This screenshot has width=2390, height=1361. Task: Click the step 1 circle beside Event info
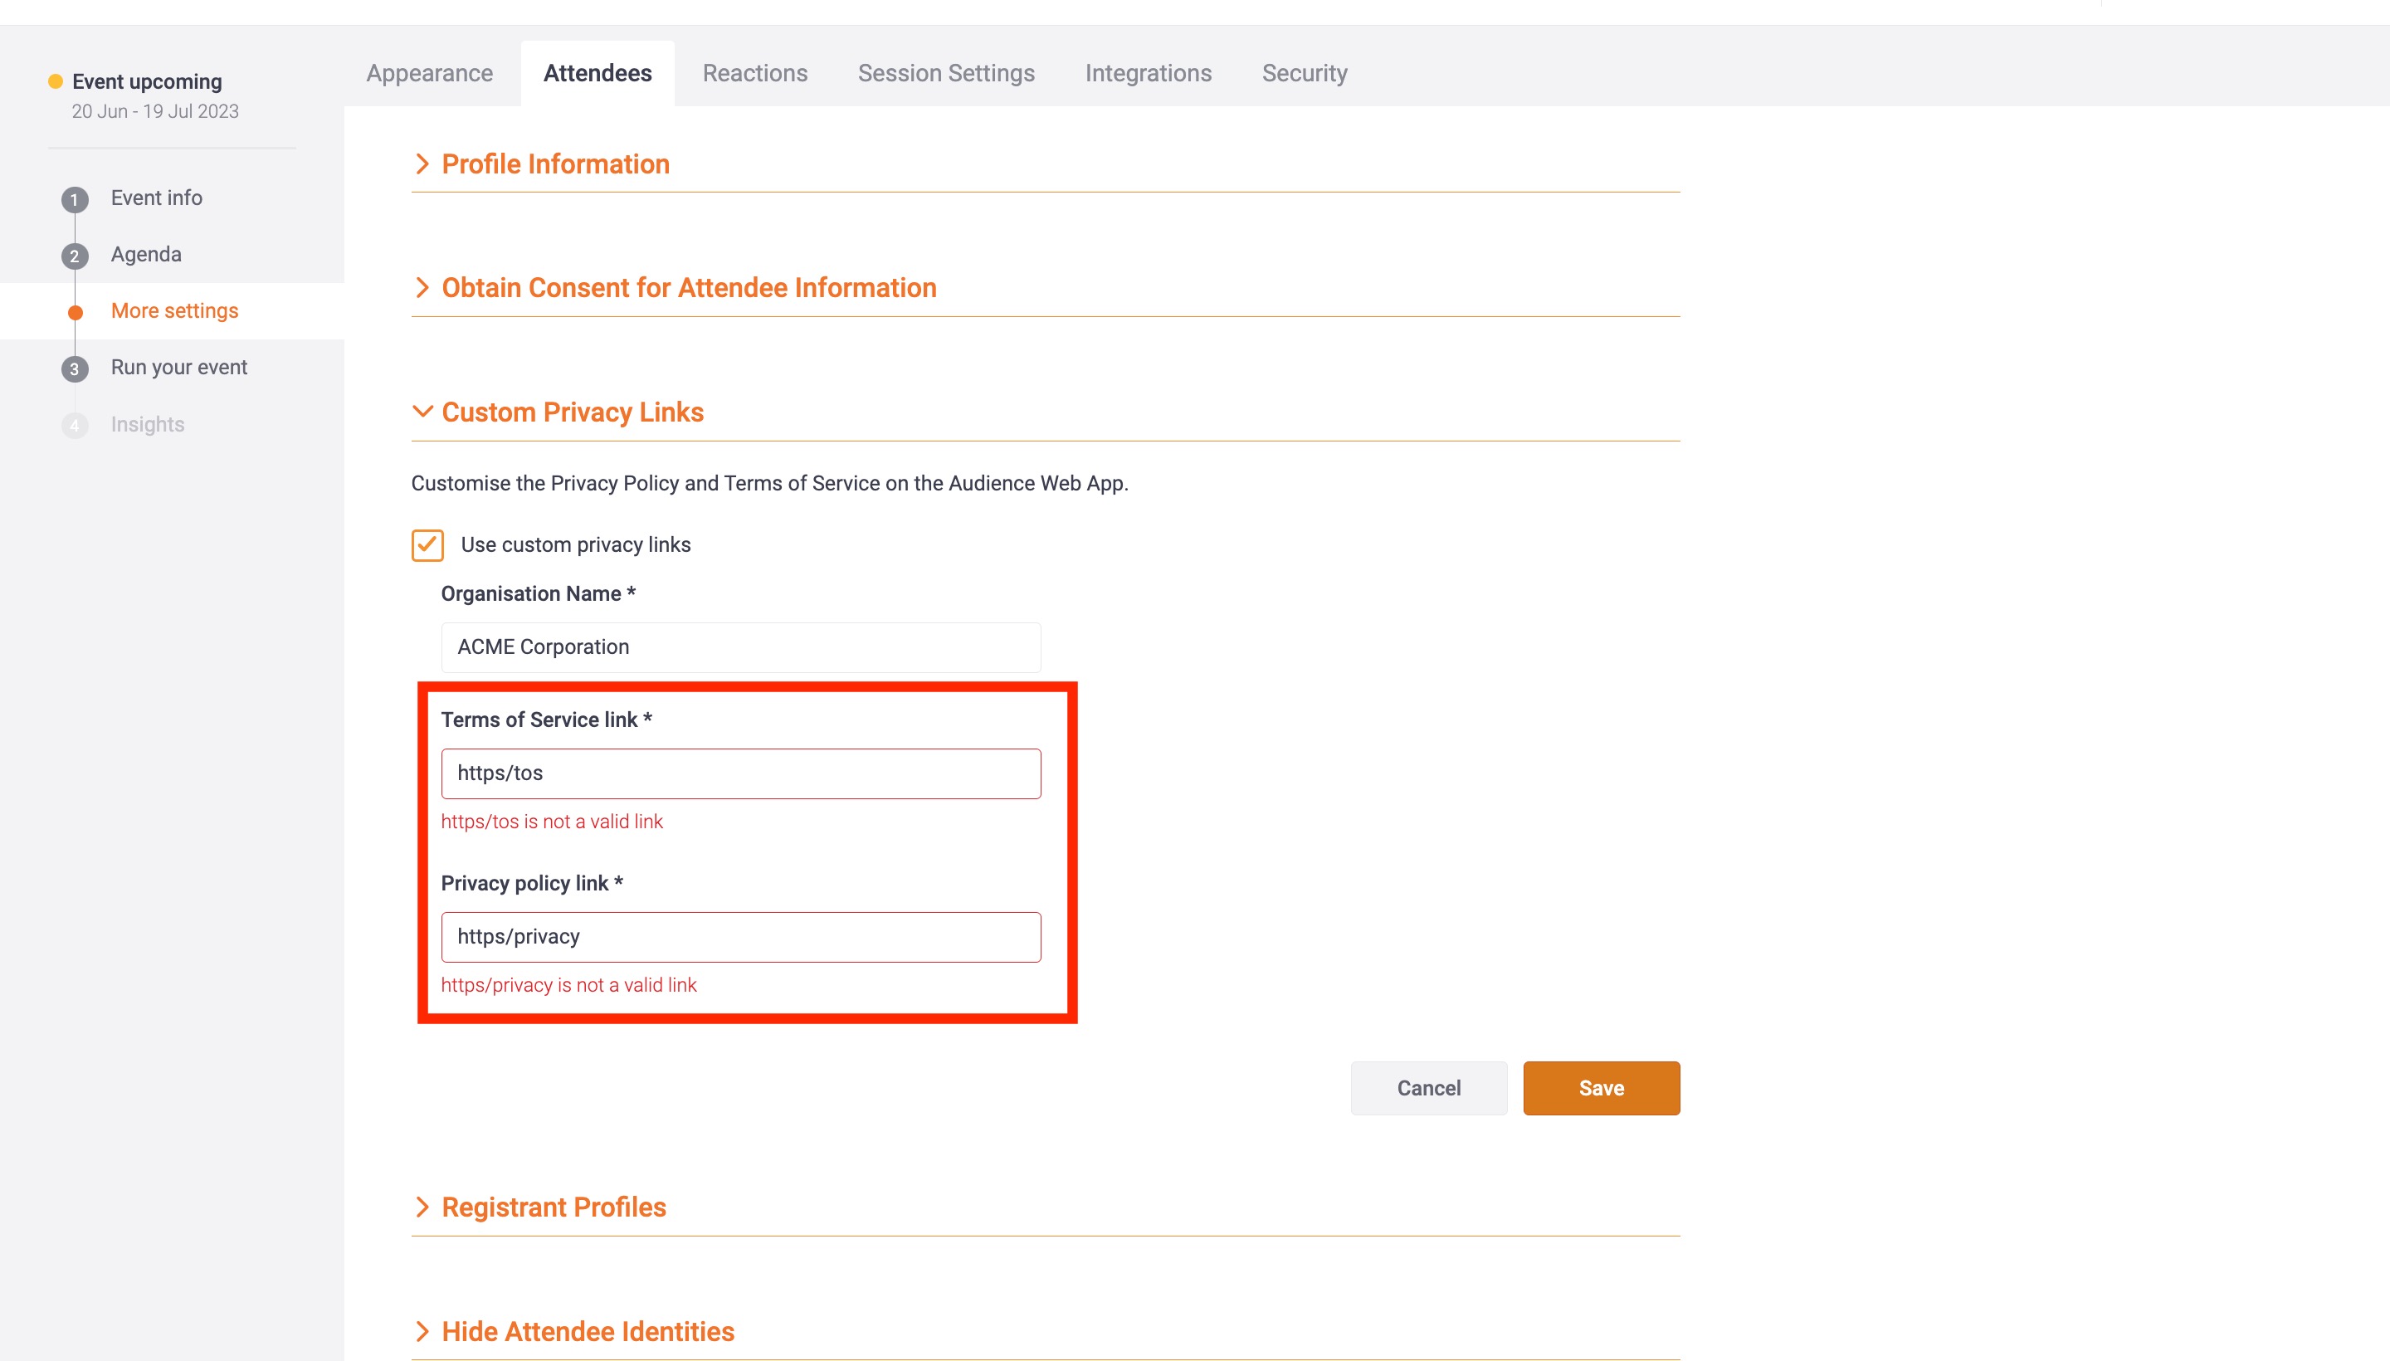tap(75, 198)
